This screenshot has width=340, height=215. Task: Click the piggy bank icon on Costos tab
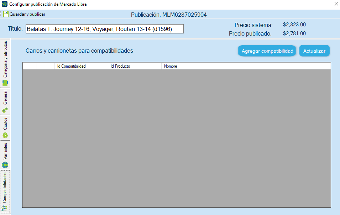point(5,136)
